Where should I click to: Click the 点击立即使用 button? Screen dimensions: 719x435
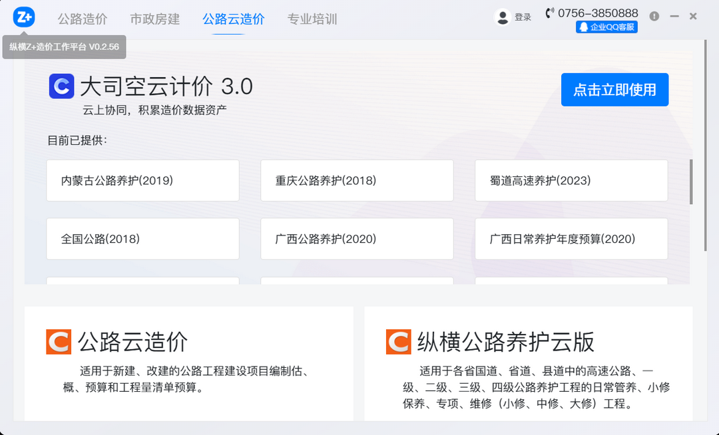pyautogui.click(x=614, y=90)
